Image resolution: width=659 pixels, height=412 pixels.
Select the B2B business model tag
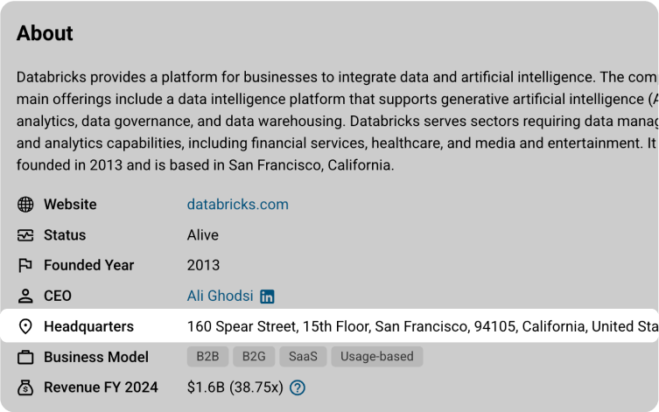click(207, 357)
